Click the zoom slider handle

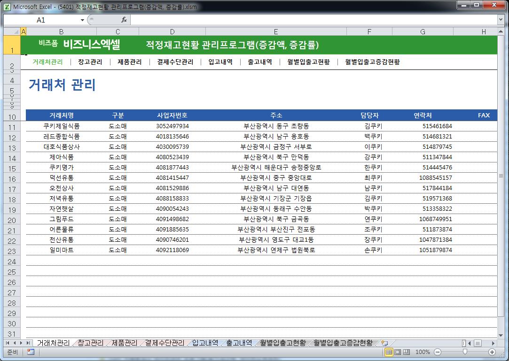pos(465,352)
